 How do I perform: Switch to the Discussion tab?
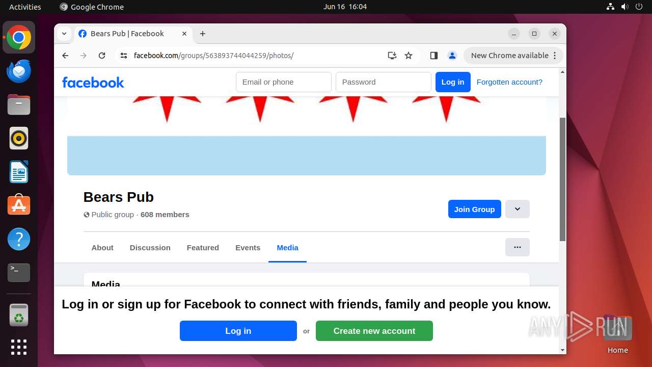(150, 248)
